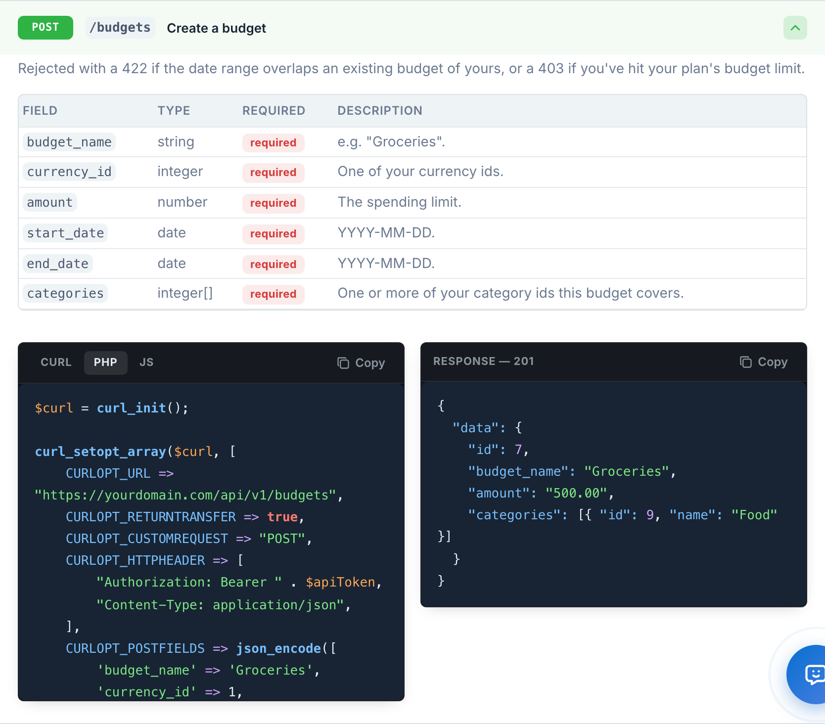Click the TYPE column header
The image size is (825, 724).
tap(174, 111)
